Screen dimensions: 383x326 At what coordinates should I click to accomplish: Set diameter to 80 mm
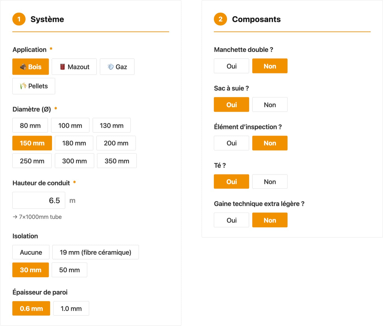tap(30, 125)
